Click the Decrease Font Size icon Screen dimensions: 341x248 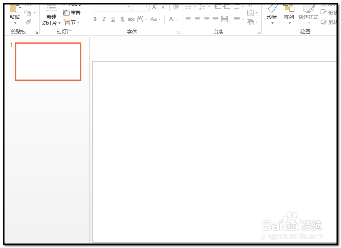(163, 8)
